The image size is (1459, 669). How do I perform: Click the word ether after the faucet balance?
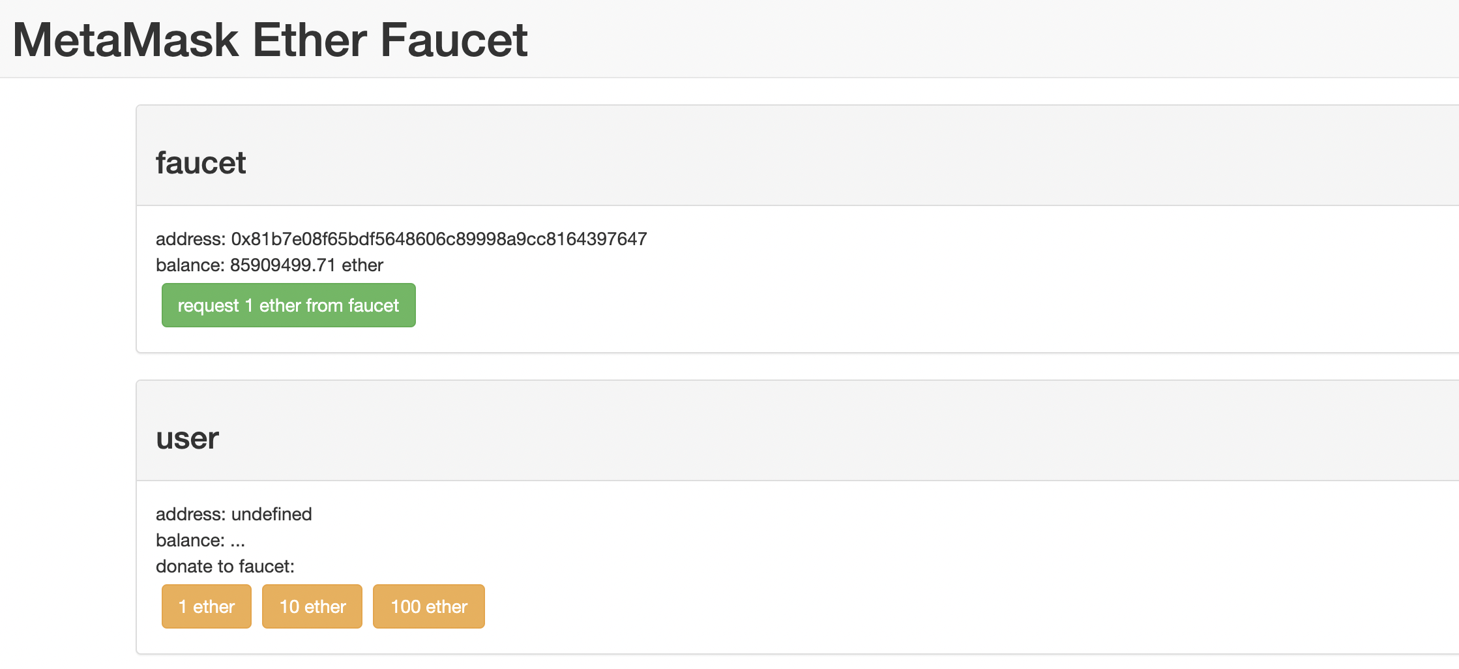click(x=362, y=265)
